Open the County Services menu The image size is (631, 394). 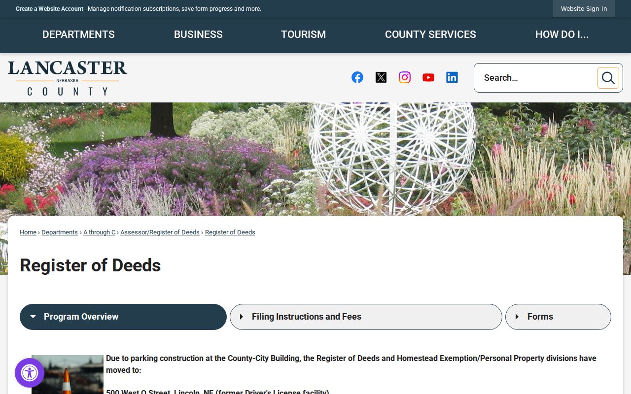pos(430,34)
